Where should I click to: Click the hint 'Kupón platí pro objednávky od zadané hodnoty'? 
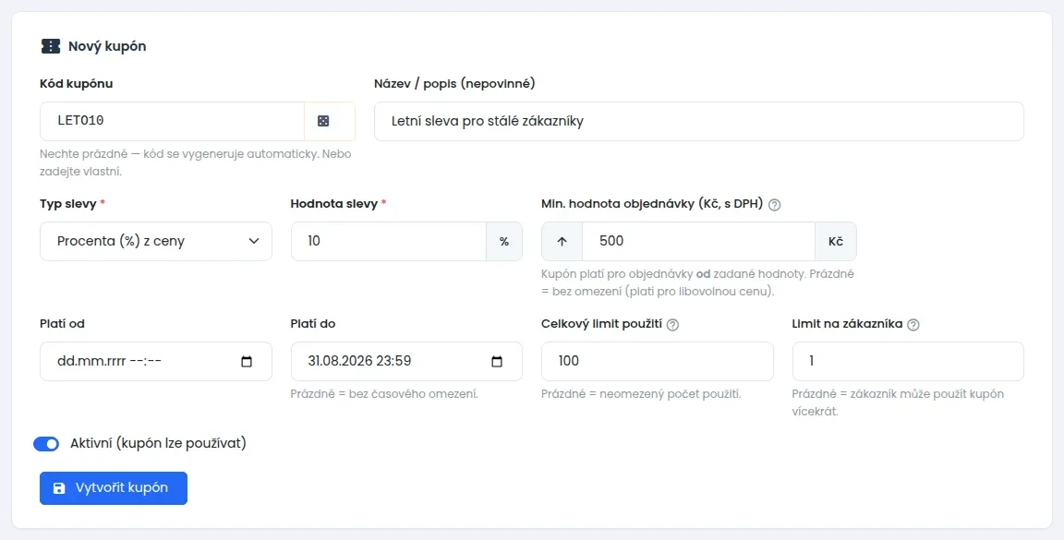[x=697, y=282]
